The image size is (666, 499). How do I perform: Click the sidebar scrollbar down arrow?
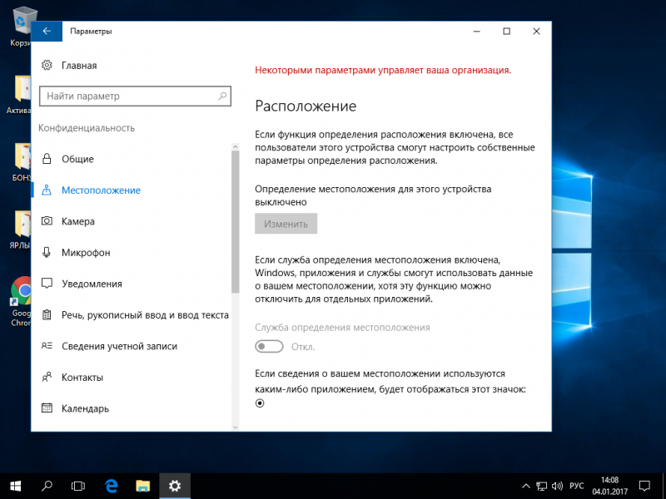click(236, 427)
